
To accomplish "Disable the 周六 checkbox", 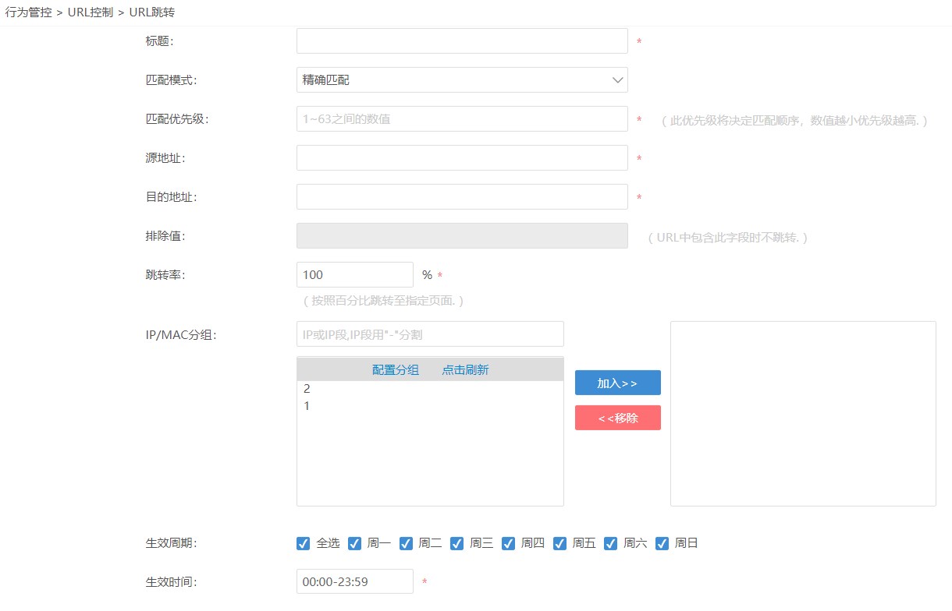I will click(611, 543).
